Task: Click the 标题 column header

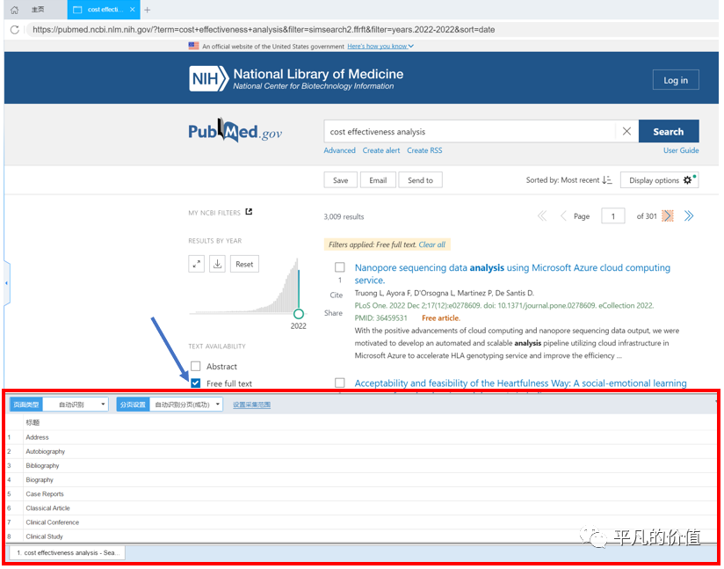Action: (x=33, y=422)
